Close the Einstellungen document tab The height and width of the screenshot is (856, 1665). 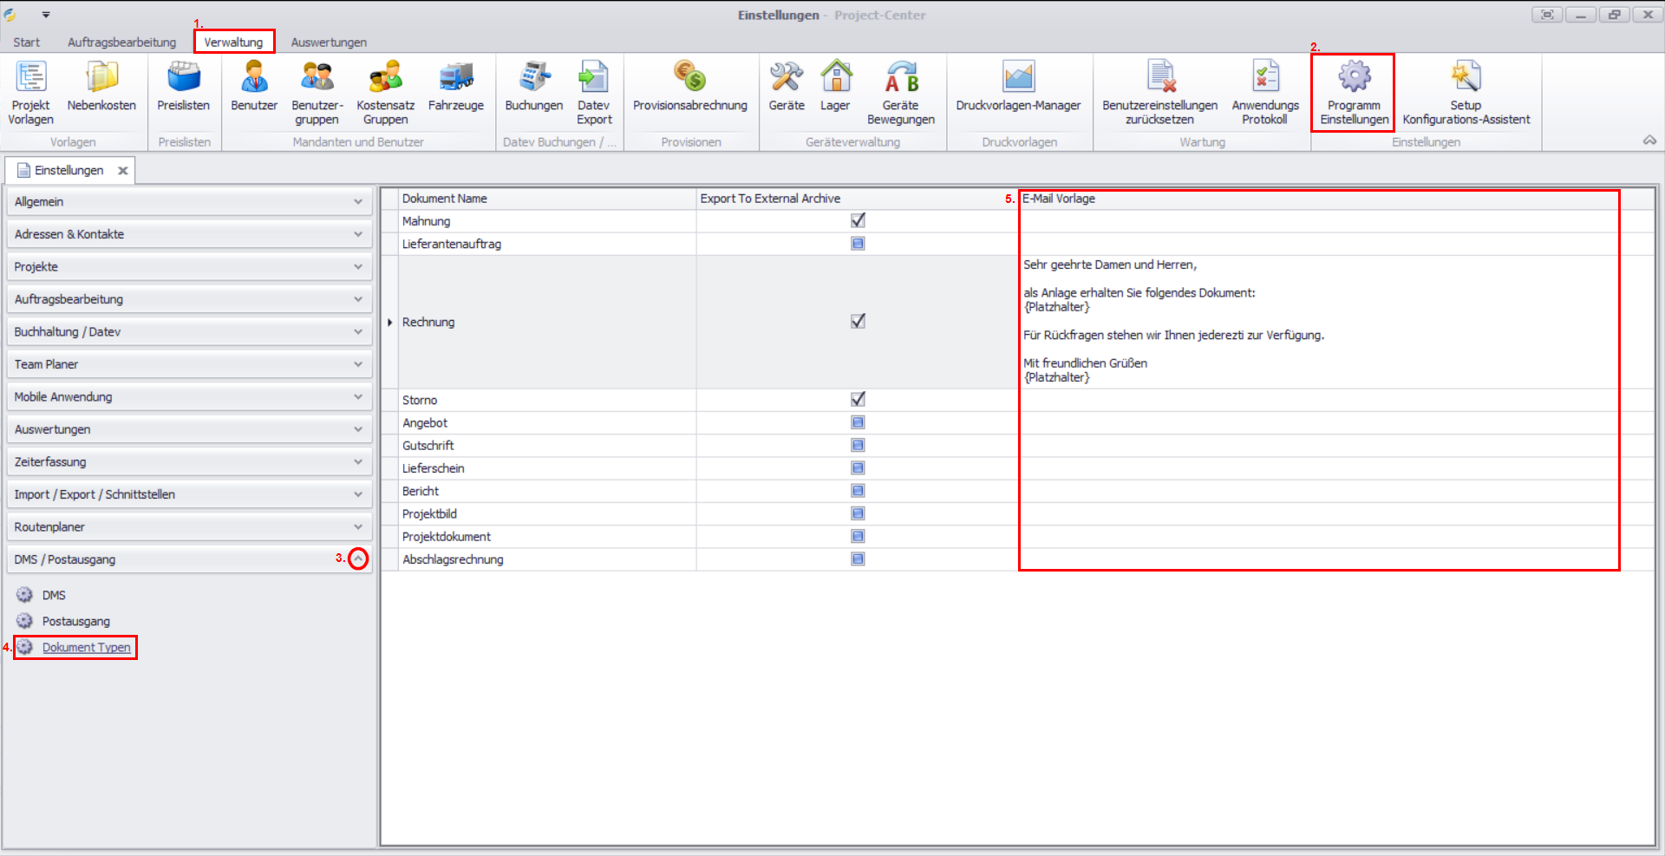click(x=123, y=171)
